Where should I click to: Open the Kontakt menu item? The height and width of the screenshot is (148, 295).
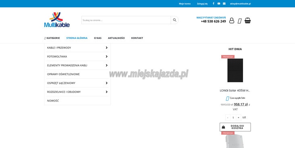click(137, 38)
